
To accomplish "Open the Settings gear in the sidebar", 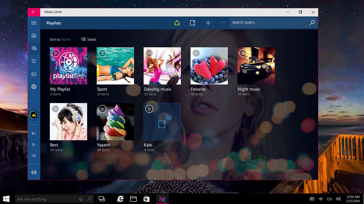I will (x=34, y=87).
